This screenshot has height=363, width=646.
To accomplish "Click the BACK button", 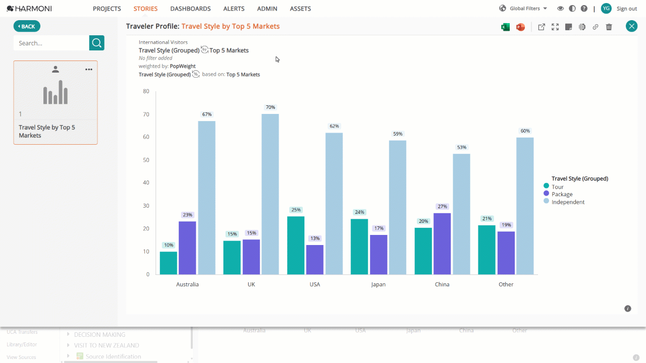I will click(27, 26).
